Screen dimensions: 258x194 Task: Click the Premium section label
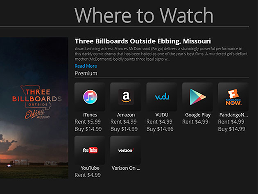86,73
